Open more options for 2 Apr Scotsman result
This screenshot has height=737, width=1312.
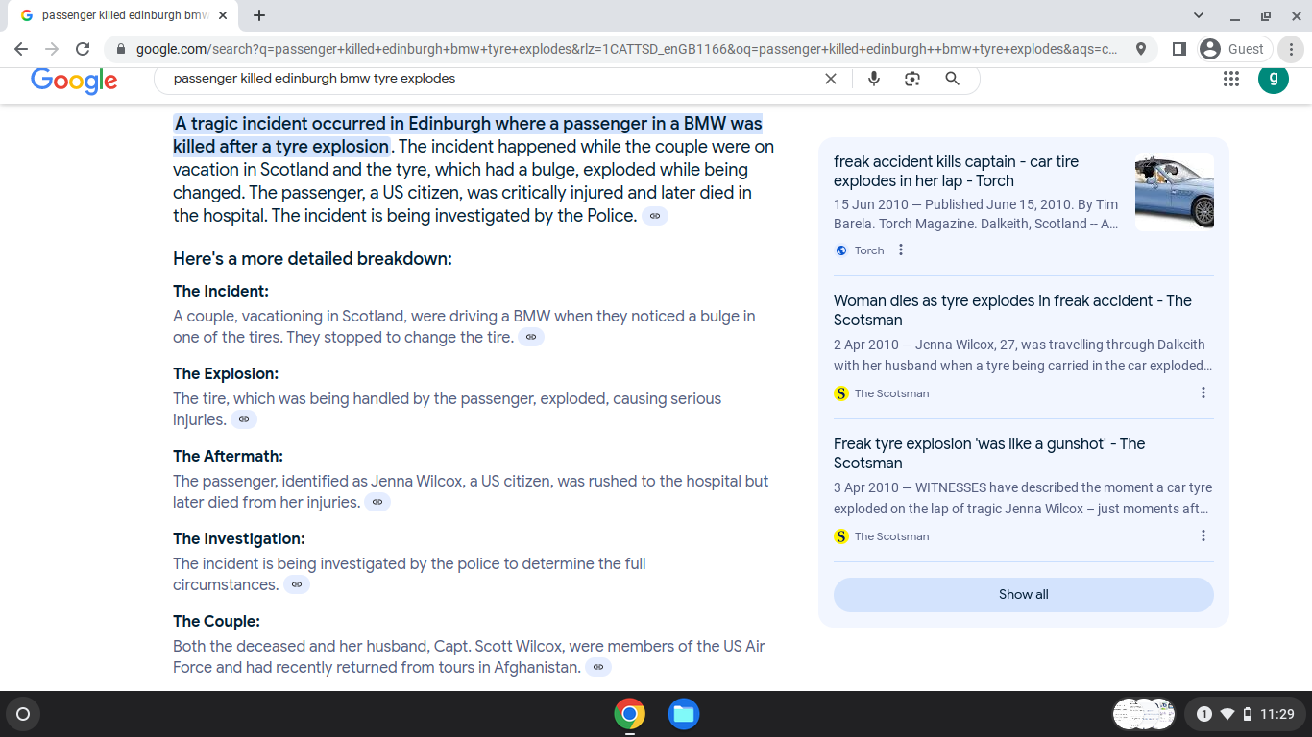pyautogui.click(x=1203, y=392)
